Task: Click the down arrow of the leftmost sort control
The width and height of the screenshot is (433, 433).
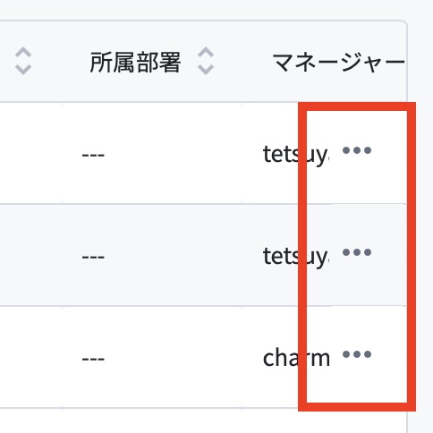Action: click(23, 70)
